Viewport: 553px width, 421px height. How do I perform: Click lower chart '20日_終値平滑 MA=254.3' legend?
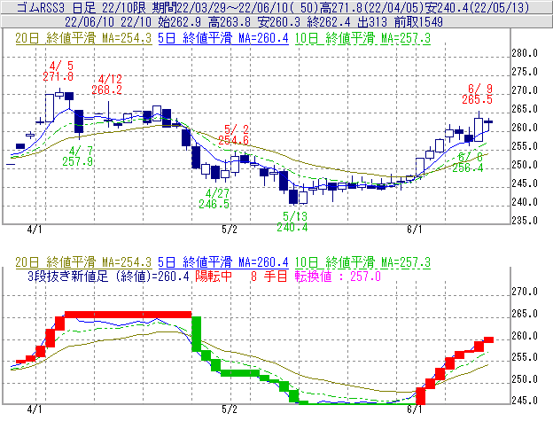pyautogui.click(x=83, y=262)
